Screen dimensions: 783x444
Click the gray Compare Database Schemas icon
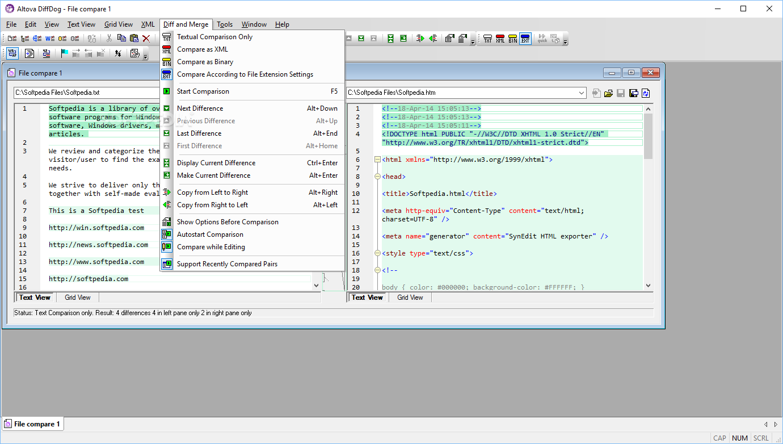click(75, 39)
